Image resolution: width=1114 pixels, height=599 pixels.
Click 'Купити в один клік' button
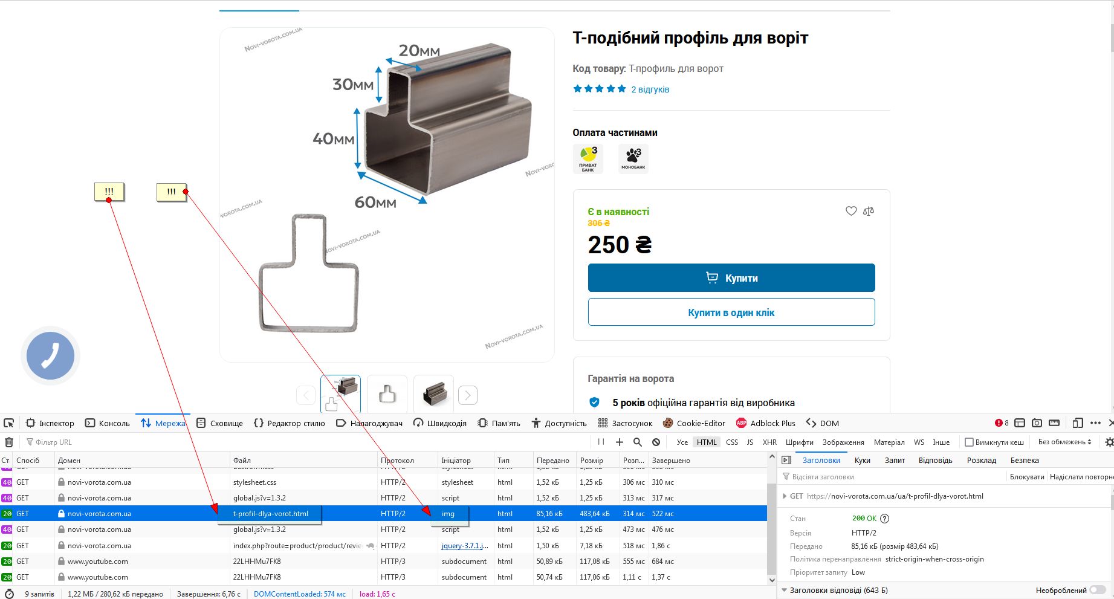point(731,312)
